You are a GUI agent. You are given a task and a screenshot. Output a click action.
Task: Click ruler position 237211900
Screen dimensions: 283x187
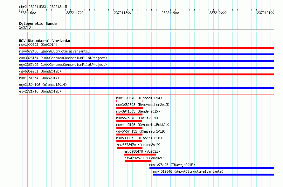click(x=170, y=13)
